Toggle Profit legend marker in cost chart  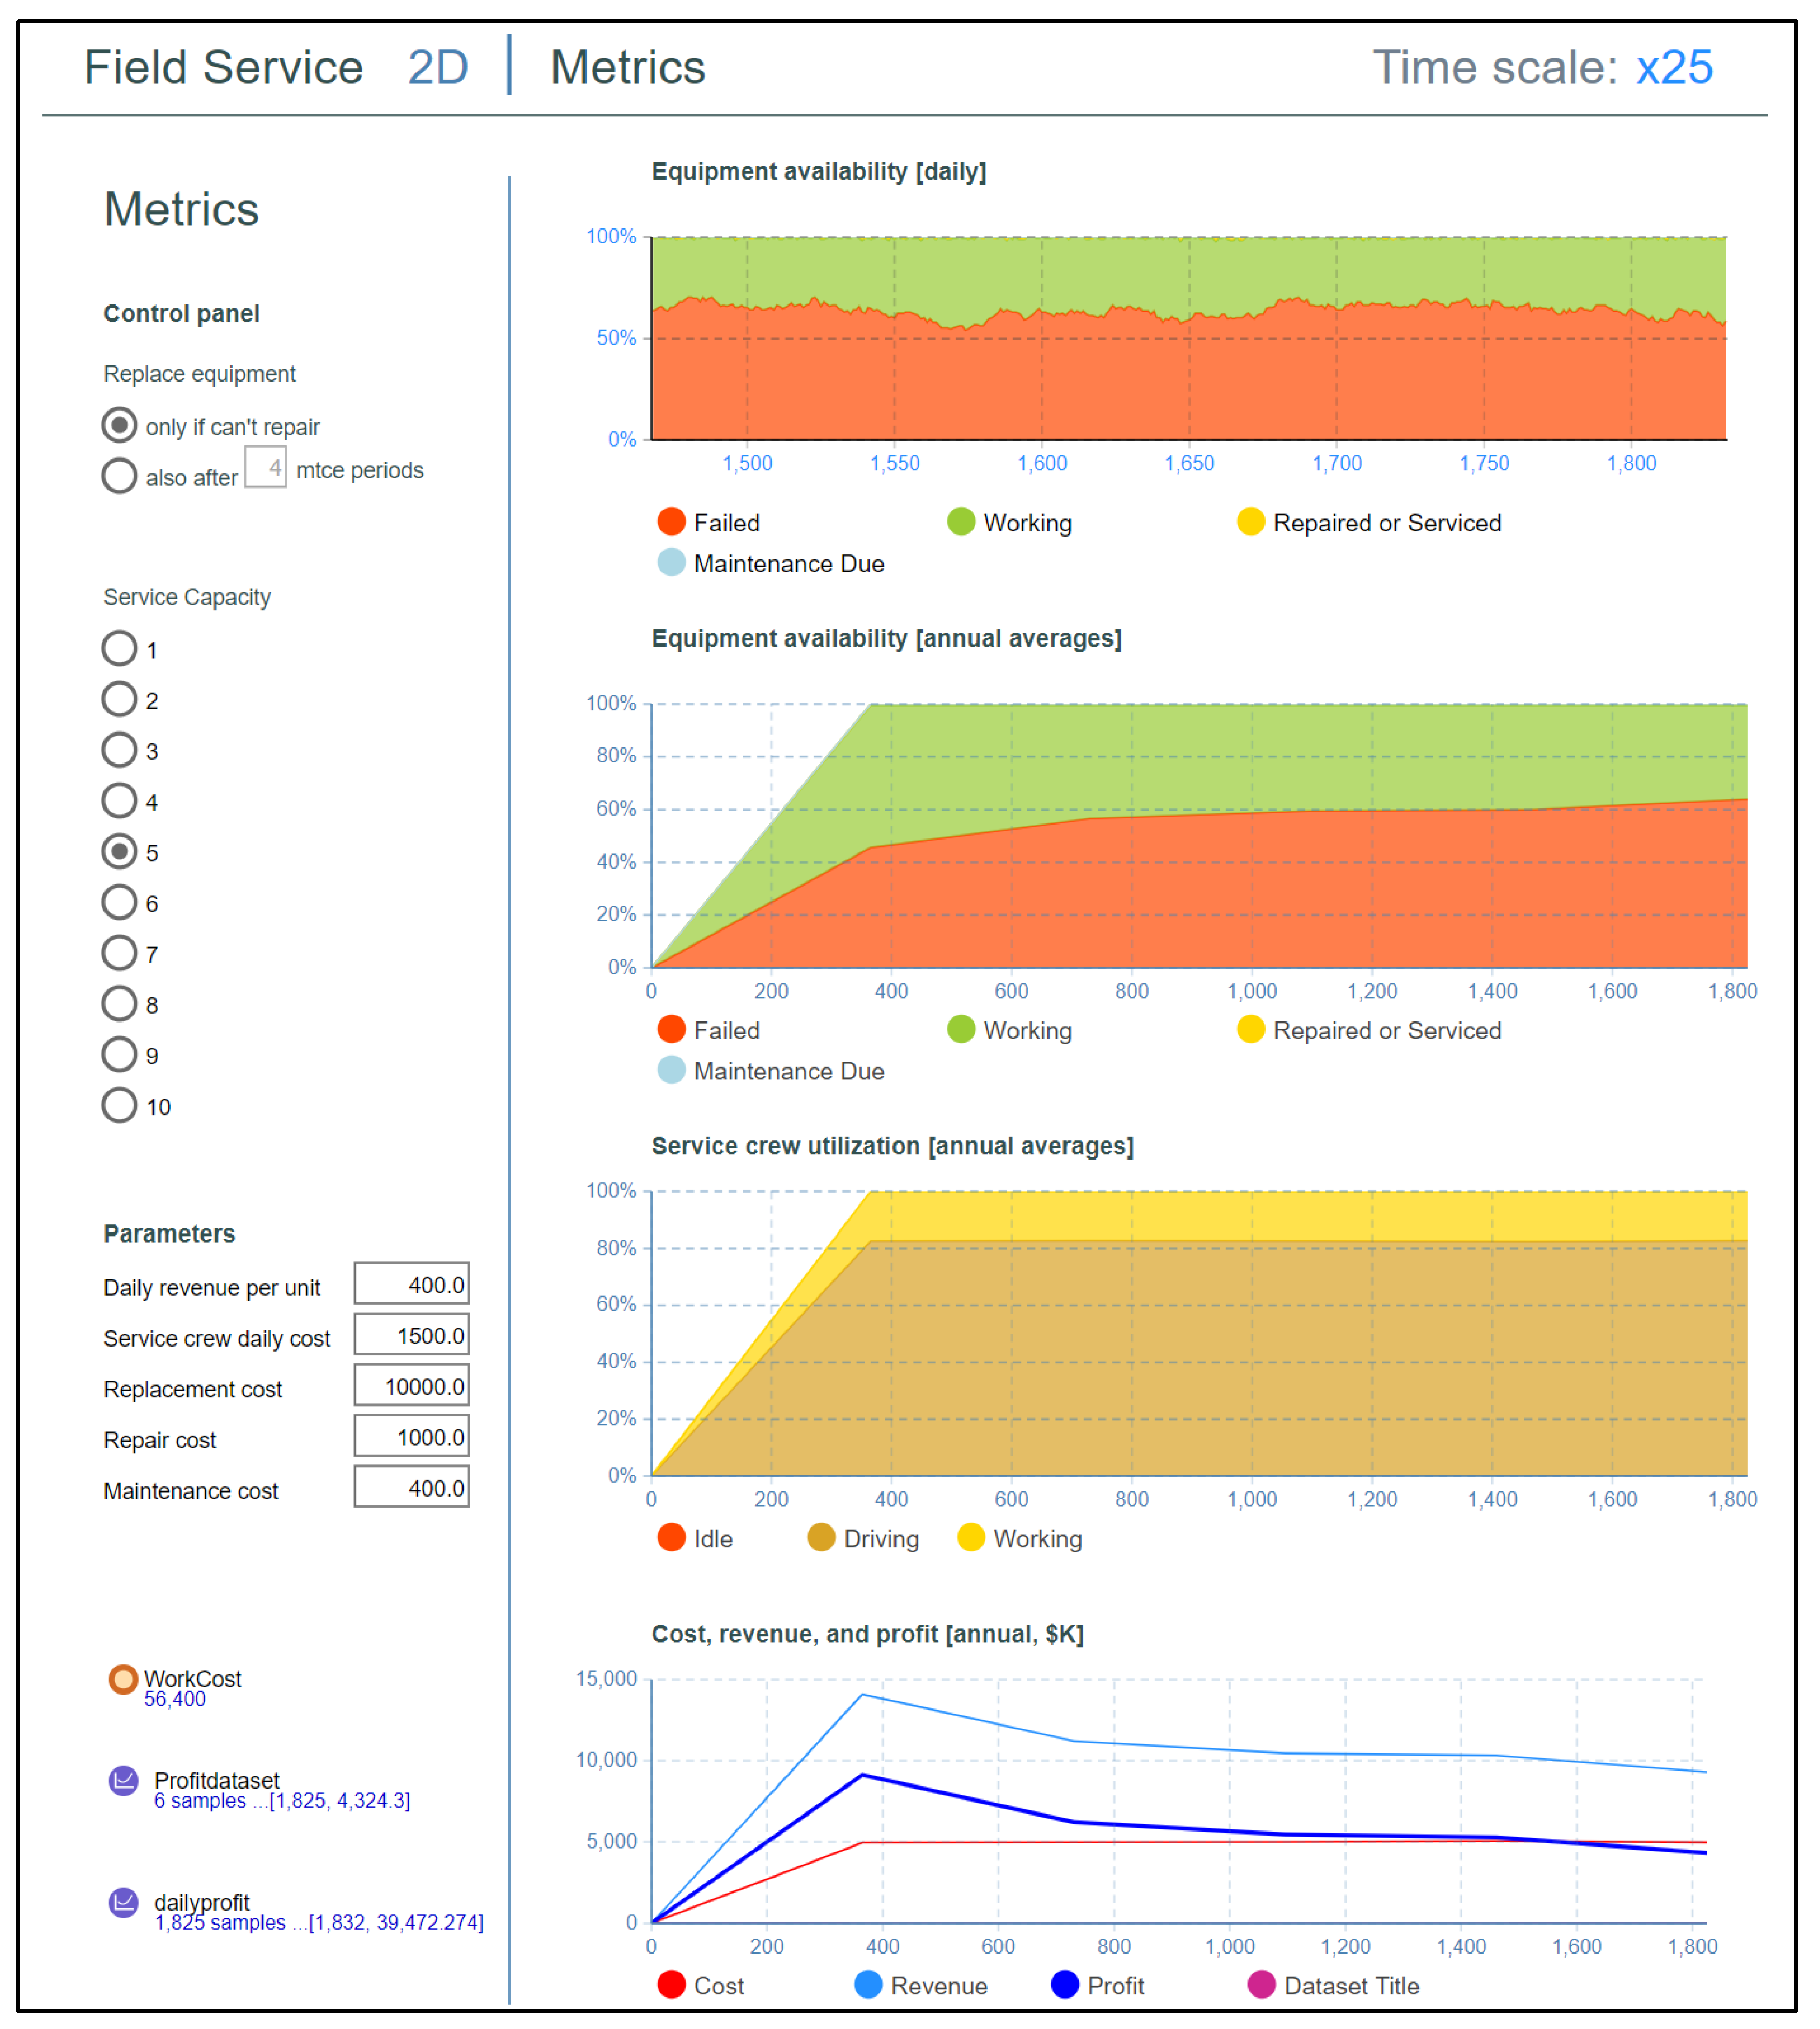tap(1066, 1985)
